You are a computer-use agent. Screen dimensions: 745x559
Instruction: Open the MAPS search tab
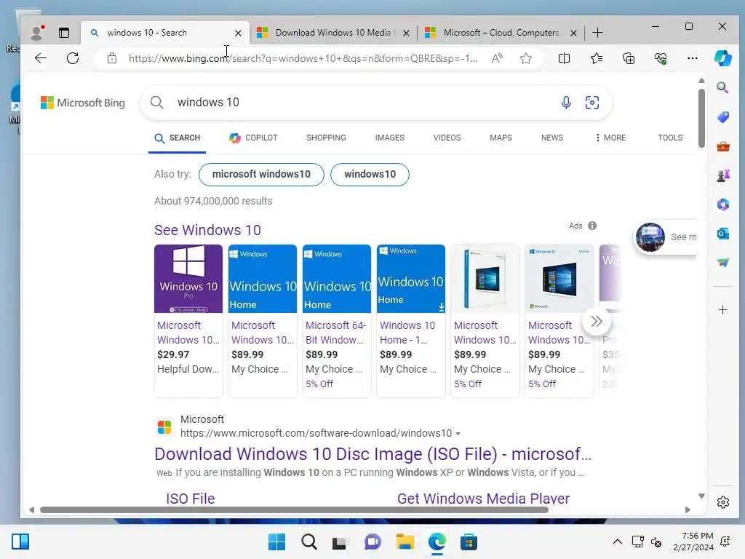click(x=501, y=138)
